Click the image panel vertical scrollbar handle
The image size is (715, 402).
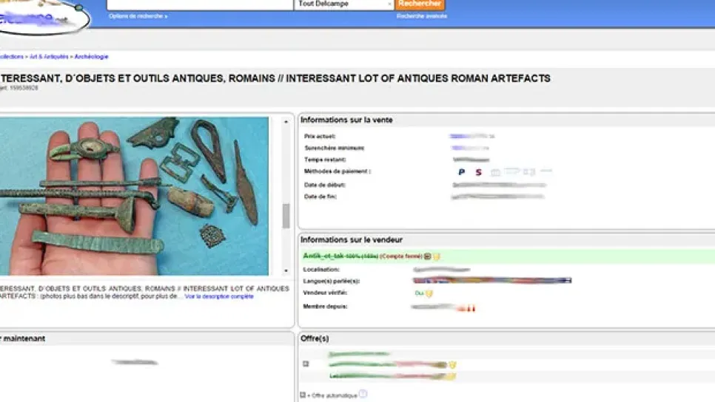coord(286,216)
